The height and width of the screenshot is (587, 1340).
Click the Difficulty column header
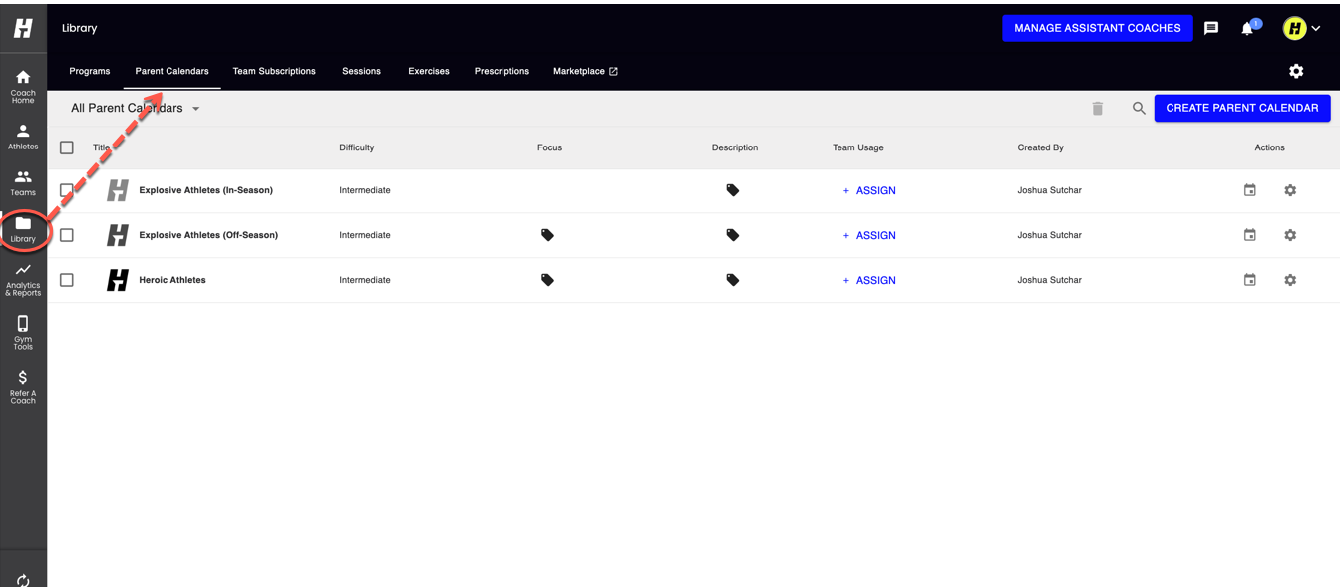tap(357, 147)
